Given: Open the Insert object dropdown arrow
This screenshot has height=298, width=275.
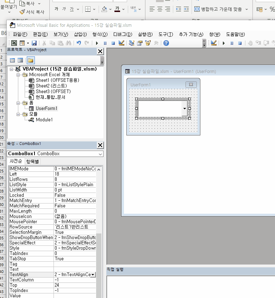Looking at the screenshot, I should [x=28, y=43].
